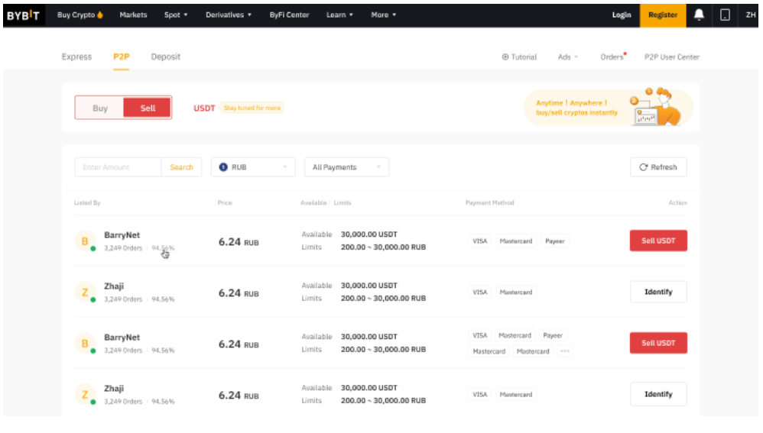Click Sell USDT for first BarryNet offer
This screenshot has height=433, width=763.
point(657,241)
